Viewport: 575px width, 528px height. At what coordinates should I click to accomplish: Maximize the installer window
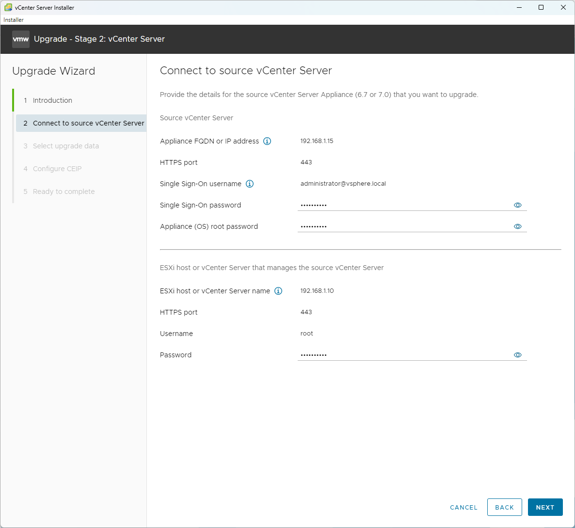coord(541,7)
